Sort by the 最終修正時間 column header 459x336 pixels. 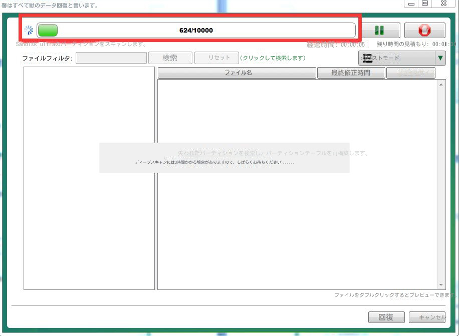(351, 73)
